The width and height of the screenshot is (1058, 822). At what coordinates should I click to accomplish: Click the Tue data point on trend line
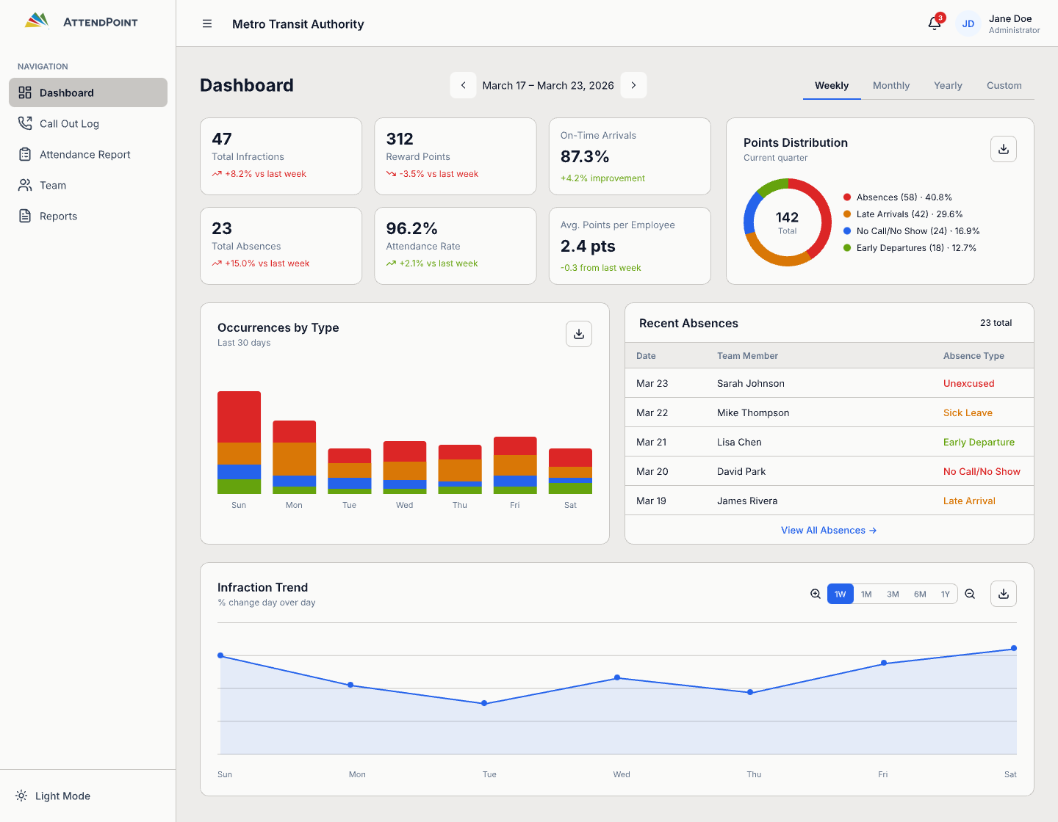click(484, 703)
